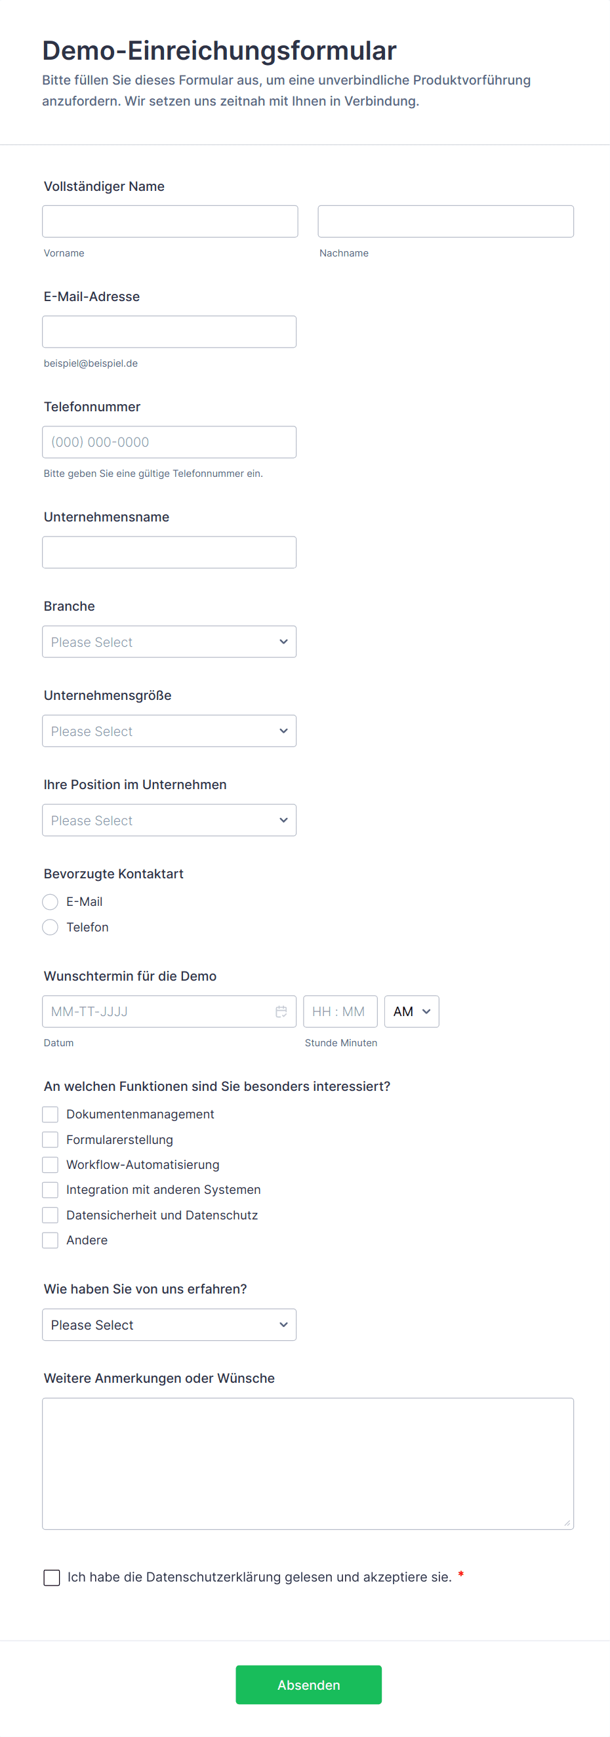Expand 'Wie haben Sie von uns erfahren' dropdown
Screen dimensions: 610x1737
(169, 1325)
